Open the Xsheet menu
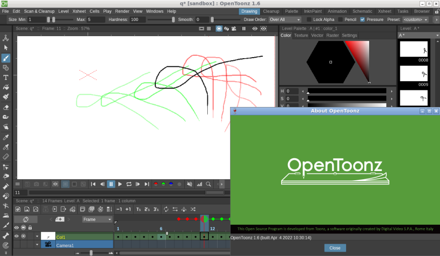 point(79,11)
